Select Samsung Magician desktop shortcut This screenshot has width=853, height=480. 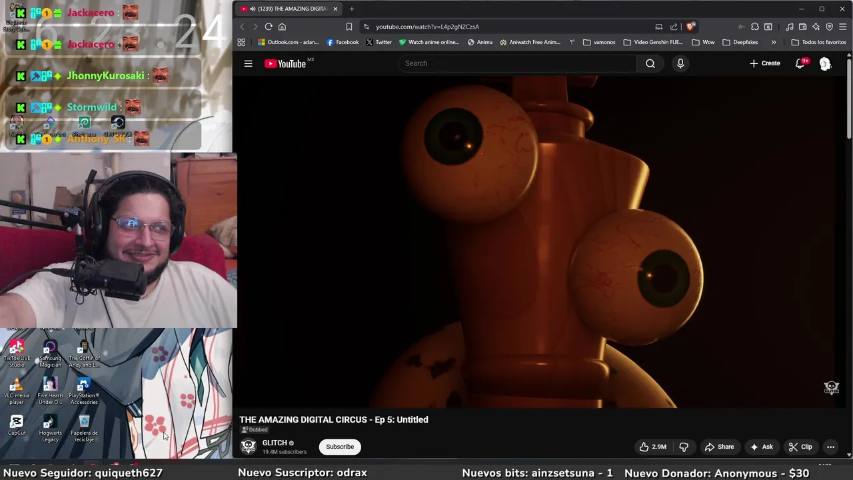click(x=50, y=354)
